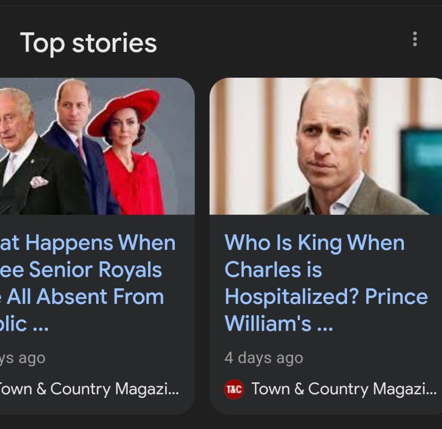Viewport: 442px width, 429px height.
Task: Select Town & Country source under "ys ago"
Action: [x=88, y=389]
